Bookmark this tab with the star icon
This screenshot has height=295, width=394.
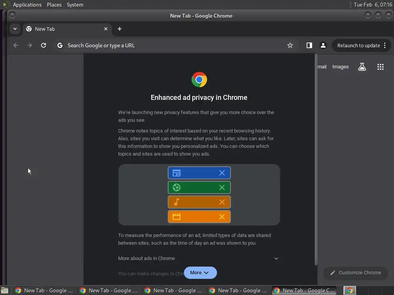290,45
